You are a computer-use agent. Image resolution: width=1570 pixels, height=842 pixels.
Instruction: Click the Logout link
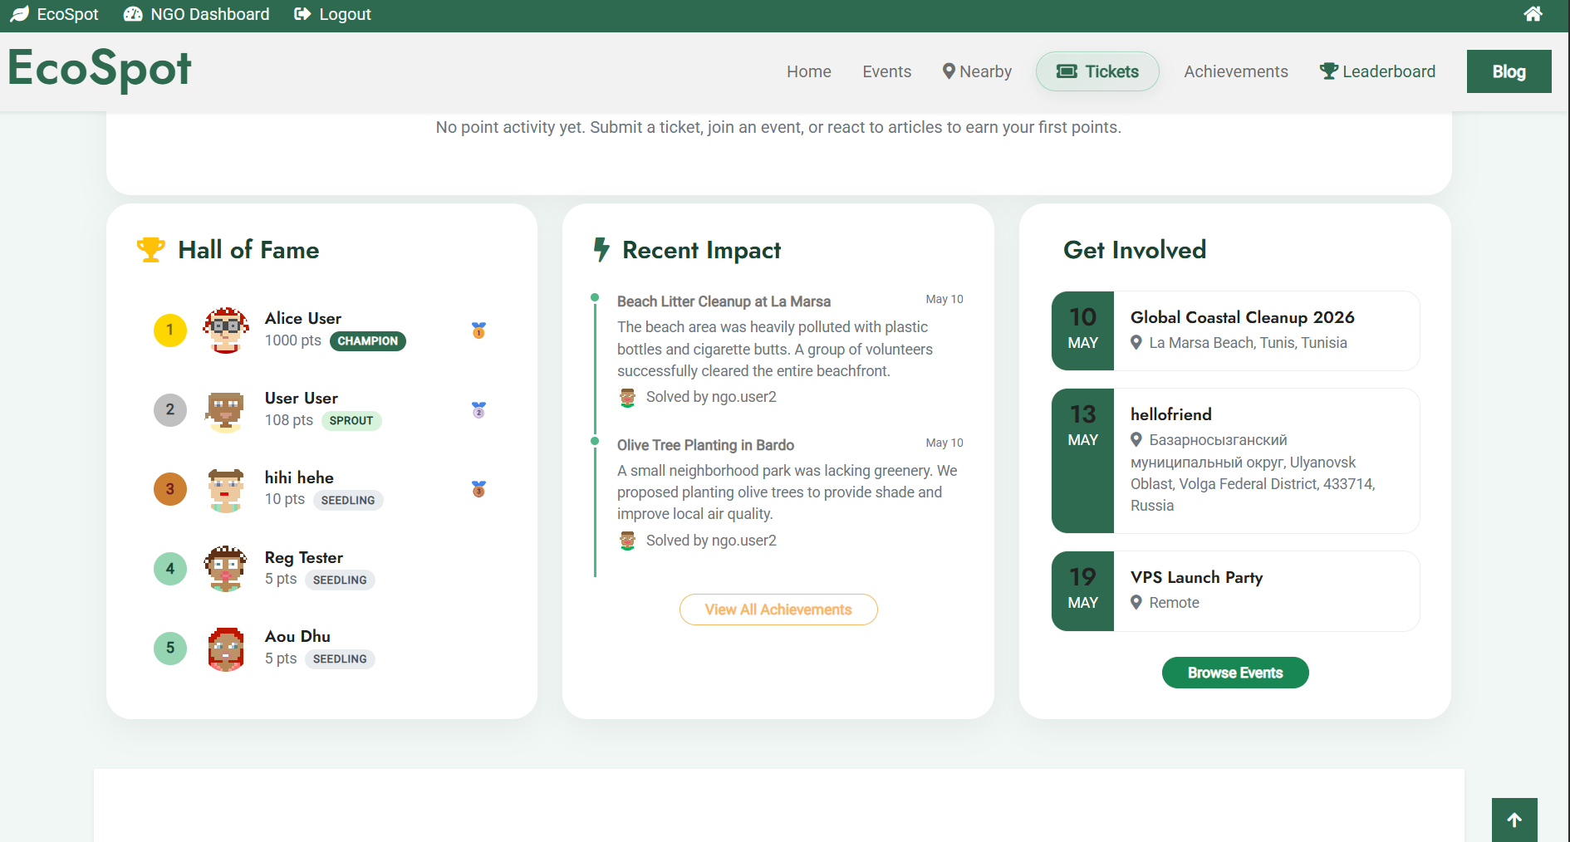(332, 14)
